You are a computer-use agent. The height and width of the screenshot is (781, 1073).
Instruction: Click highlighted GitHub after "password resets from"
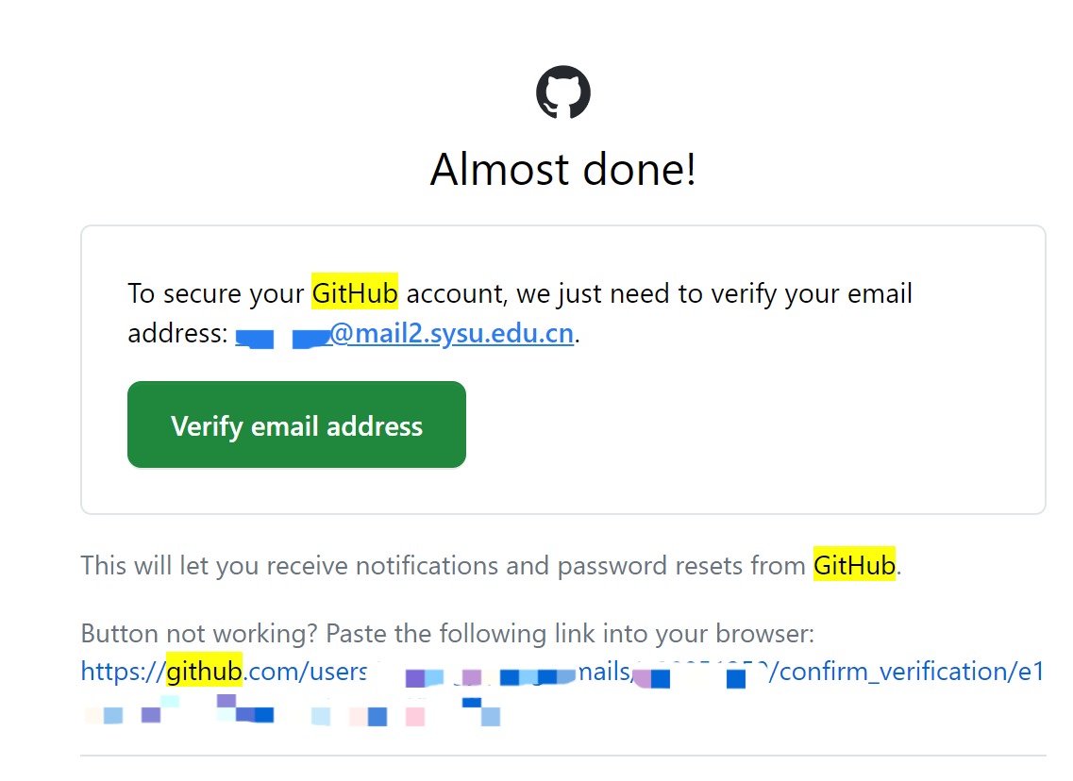pyautogui.click(x=854, y=566)
